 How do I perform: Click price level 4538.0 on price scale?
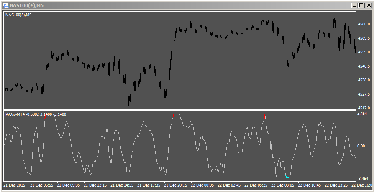363,80
